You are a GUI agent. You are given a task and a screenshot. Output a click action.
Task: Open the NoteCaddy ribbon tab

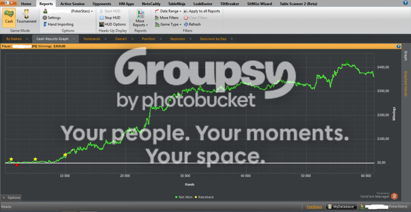pyautogui.click(x=151, y=4)
